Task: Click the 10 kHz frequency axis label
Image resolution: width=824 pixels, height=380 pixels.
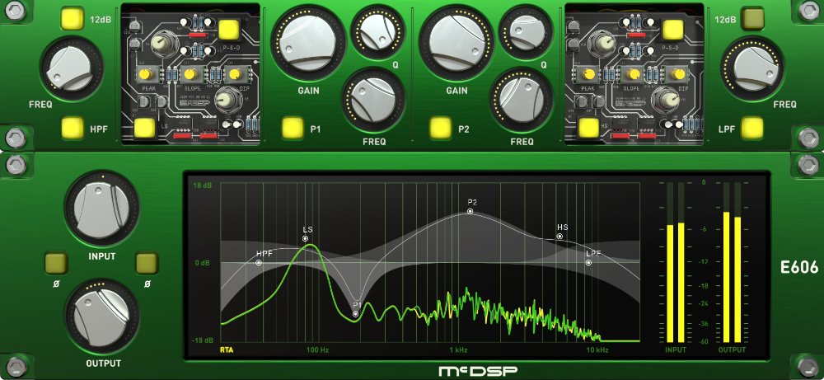Action: coord(597,350)
